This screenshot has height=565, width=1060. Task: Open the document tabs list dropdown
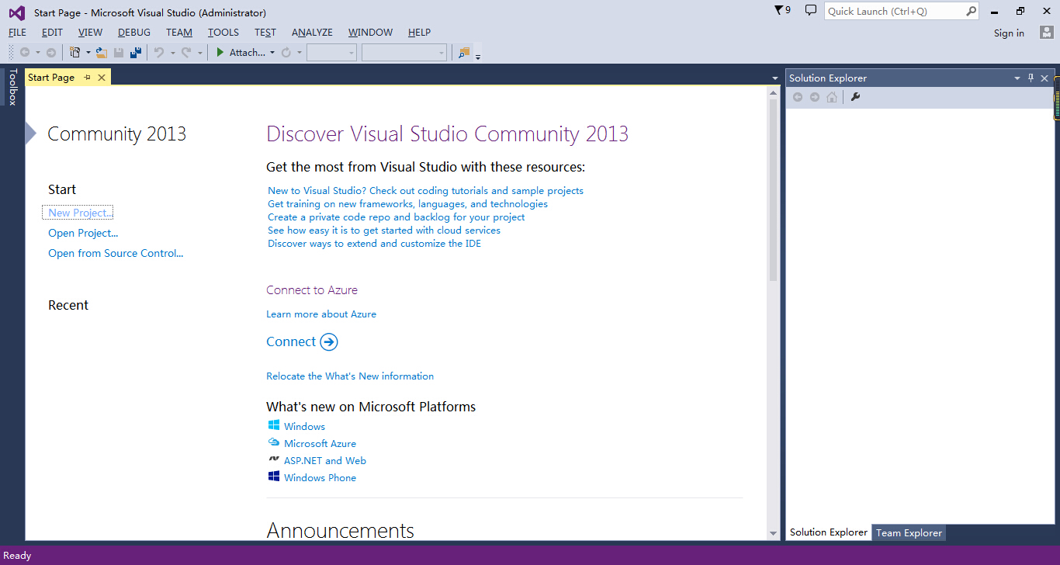(774, 78)
